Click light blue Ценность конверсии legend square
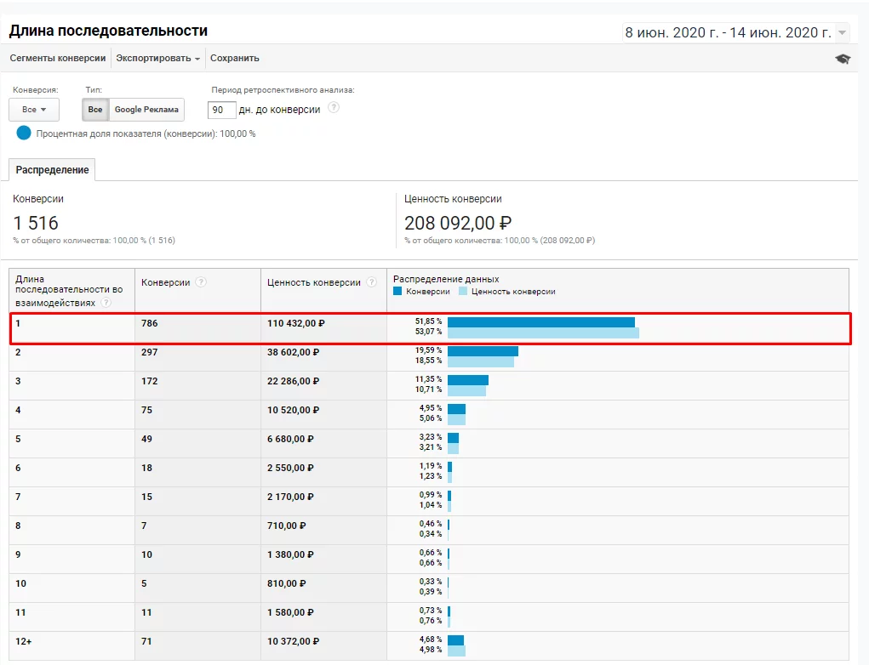869x665 pixels. point(463,291)
